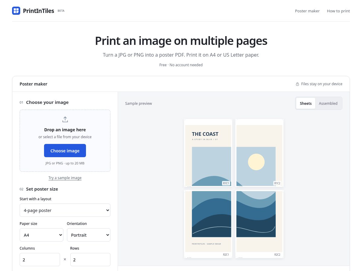This screenshot has width=362, height=271.
Task: Click the lock icon beside Files stay on your device
Action: [x=297, y=84]
